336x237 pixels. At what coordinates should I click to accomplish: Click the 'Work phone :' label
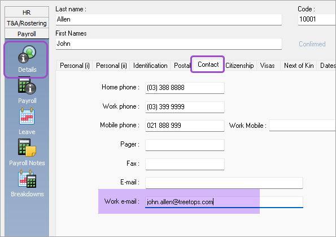point(121,106)
